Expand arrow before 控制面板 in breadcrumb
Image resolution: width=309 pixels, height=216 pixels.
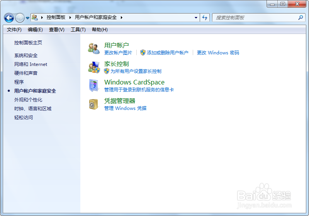click(x=42, y=17)
